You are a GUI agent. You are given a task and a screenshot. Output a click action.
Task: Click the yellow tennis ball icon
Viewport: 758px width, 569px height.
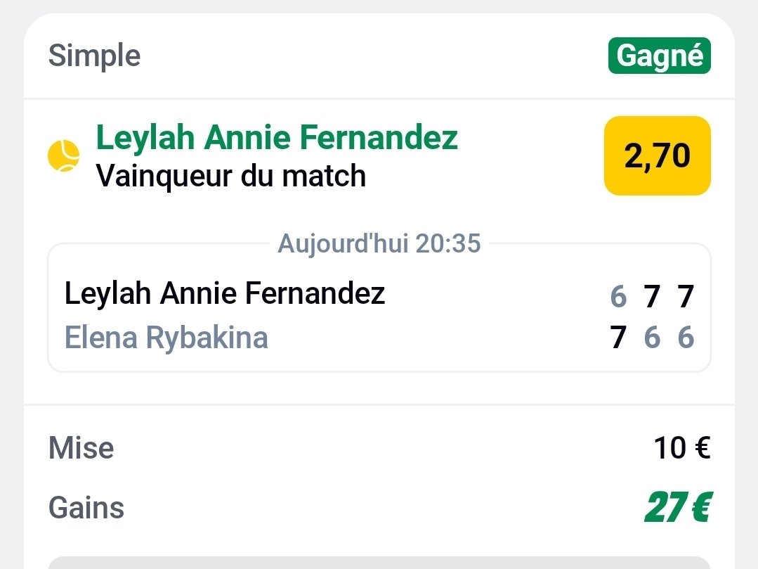(64, 155)
